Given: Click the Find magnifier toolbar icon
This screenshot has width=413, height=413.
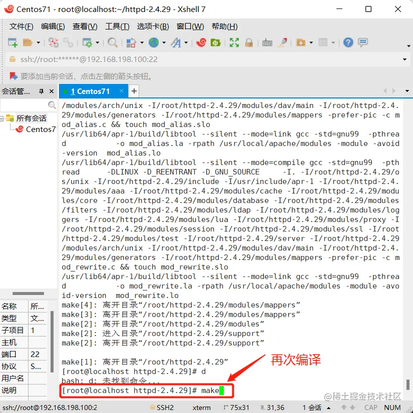Looking at the screenshot, I should (113, 42).
